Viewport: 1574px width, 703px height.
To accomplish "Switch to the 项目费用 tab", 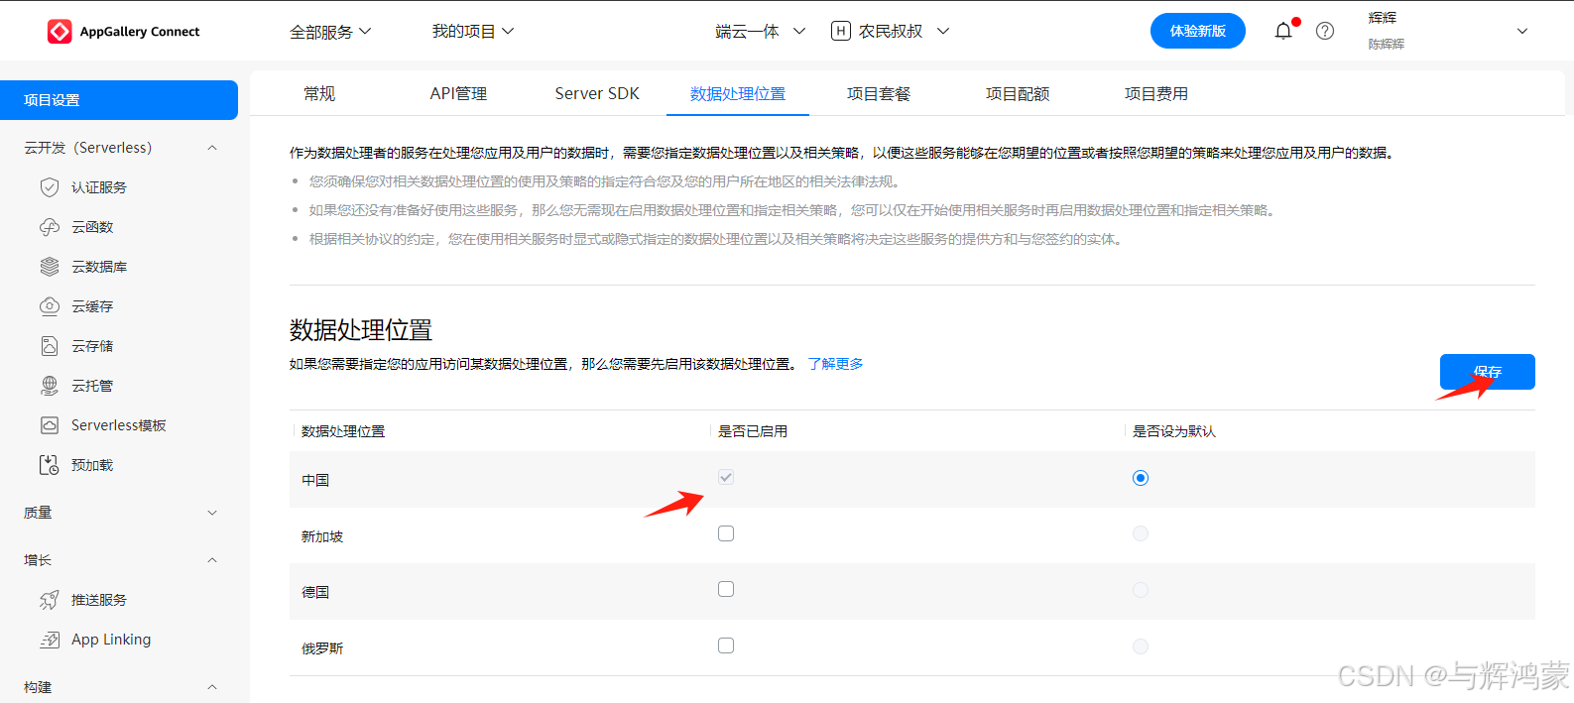I will (1156, 93).
